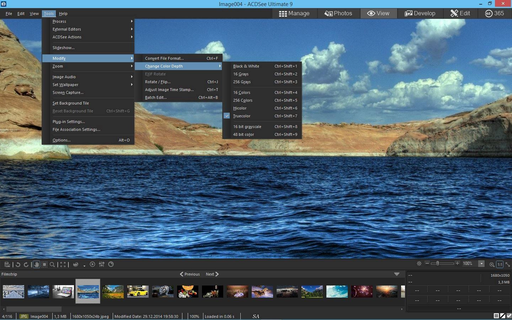Open the Edit menu in menu bar
Image resolution: width=512 pixels, height=320 pixels.
click(x=21, y=14)
